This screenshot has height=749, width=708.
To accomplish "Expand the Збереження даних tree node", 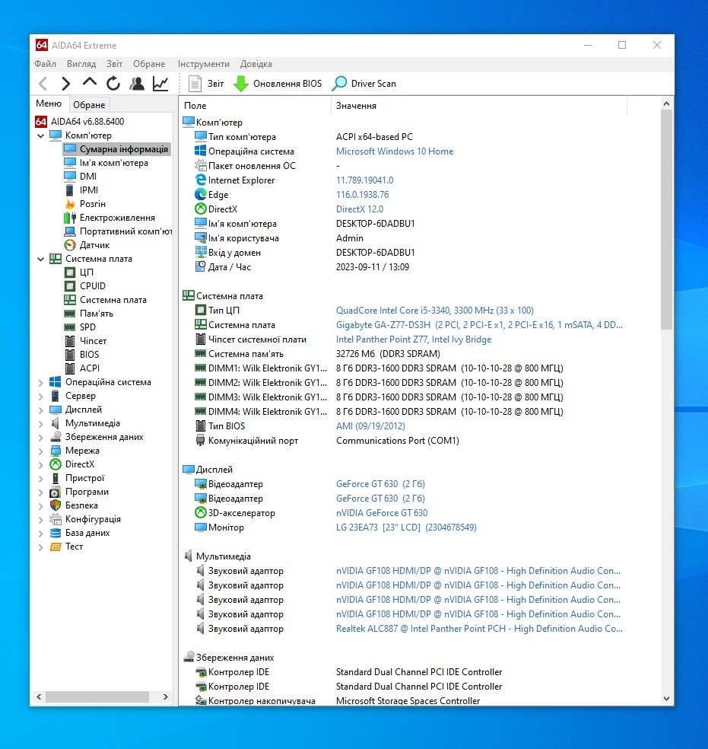I will pyautogui.click(x=41, y=437).
